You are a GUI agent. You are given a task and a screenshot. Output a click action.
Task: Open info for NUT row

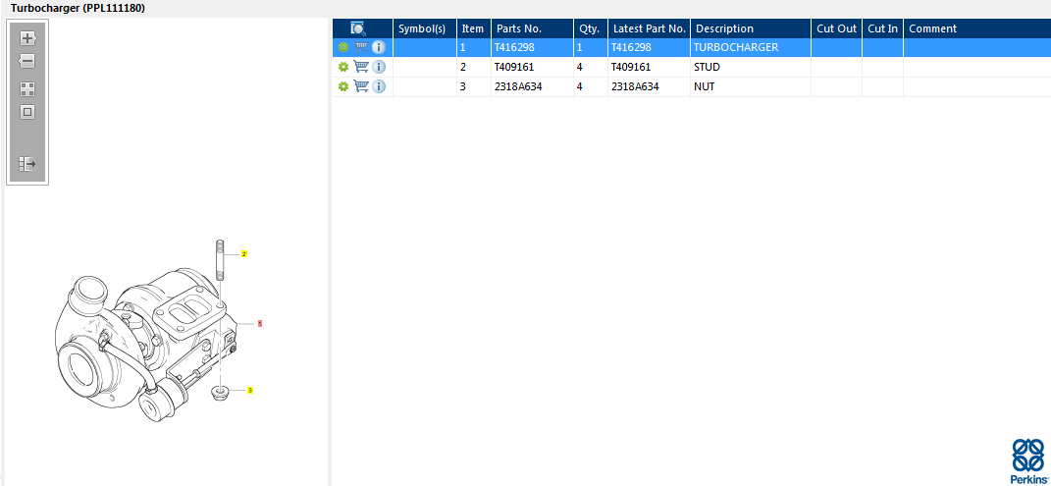click(379, 86)
